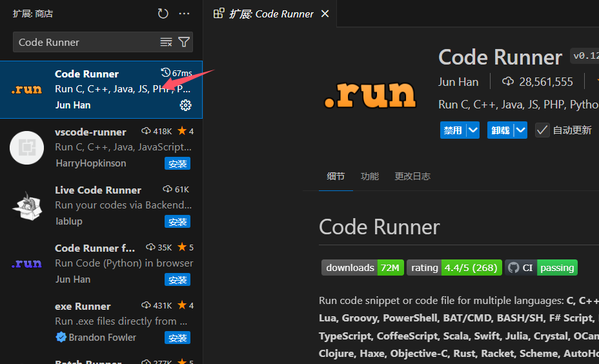Click the download cloud icon next to 28,561,555
This screenshot has width=599, height=364.
point(508,81)
